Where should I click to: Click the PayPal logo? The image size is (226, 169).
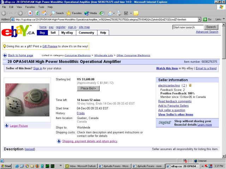[165, 123]
